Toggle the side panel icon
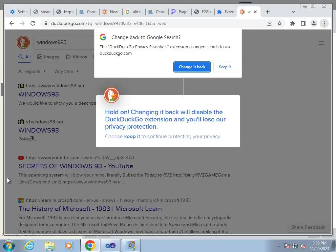The width and height of the screenshot is (336, 252). 303,23
